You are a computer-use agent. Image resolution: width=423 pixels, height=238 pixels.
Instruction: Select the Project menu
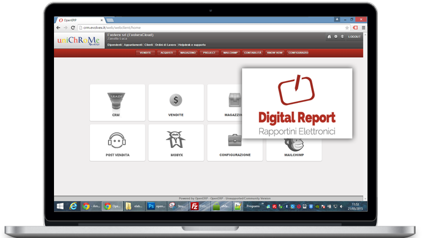point(209,53)
